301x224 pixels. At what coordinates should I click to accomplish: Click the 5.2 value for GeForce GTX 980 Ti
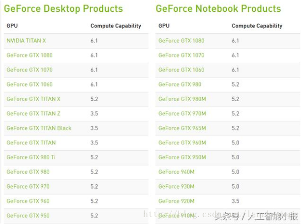coord(94,157)
